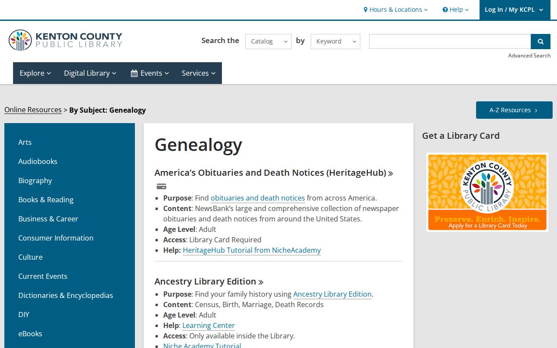Open America's Obituaries and Death Notices heading
The height and width of the screenshot is (348, 557).
[x=274, y=173]
